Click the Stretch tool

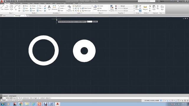pyautogui.click(x=26, y=11)
